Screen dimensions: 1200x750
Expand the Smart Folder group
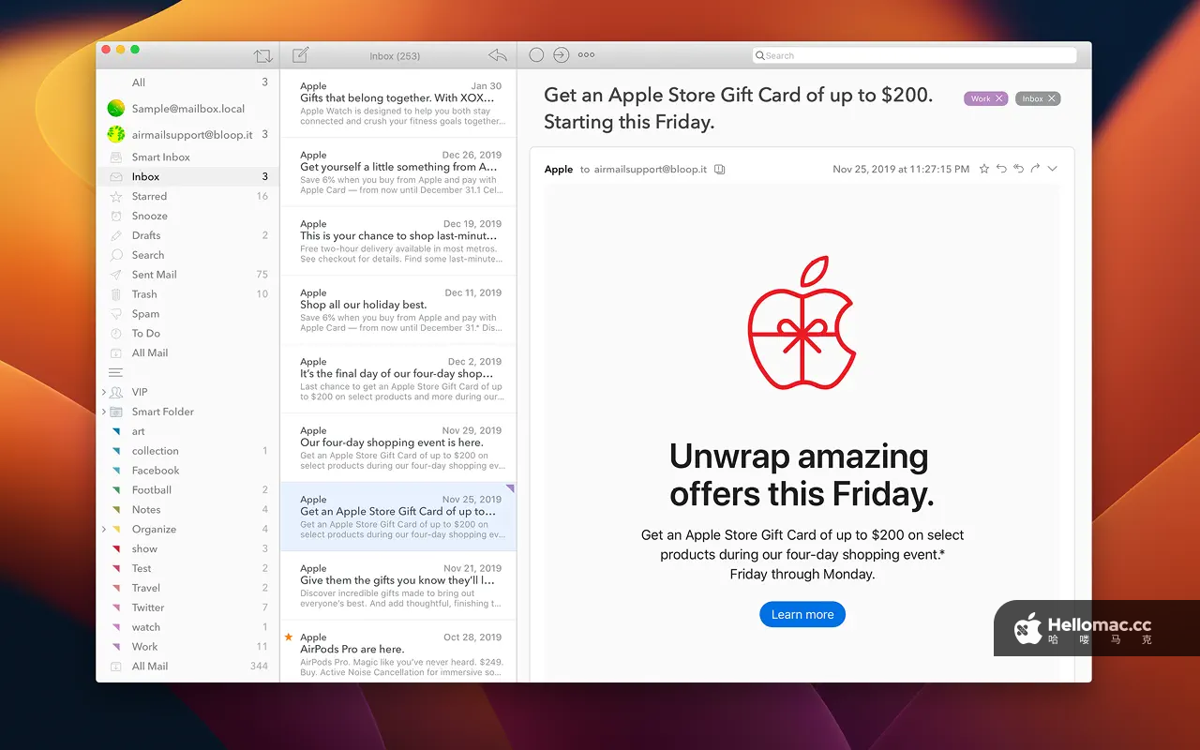click(x=104, y=412)
